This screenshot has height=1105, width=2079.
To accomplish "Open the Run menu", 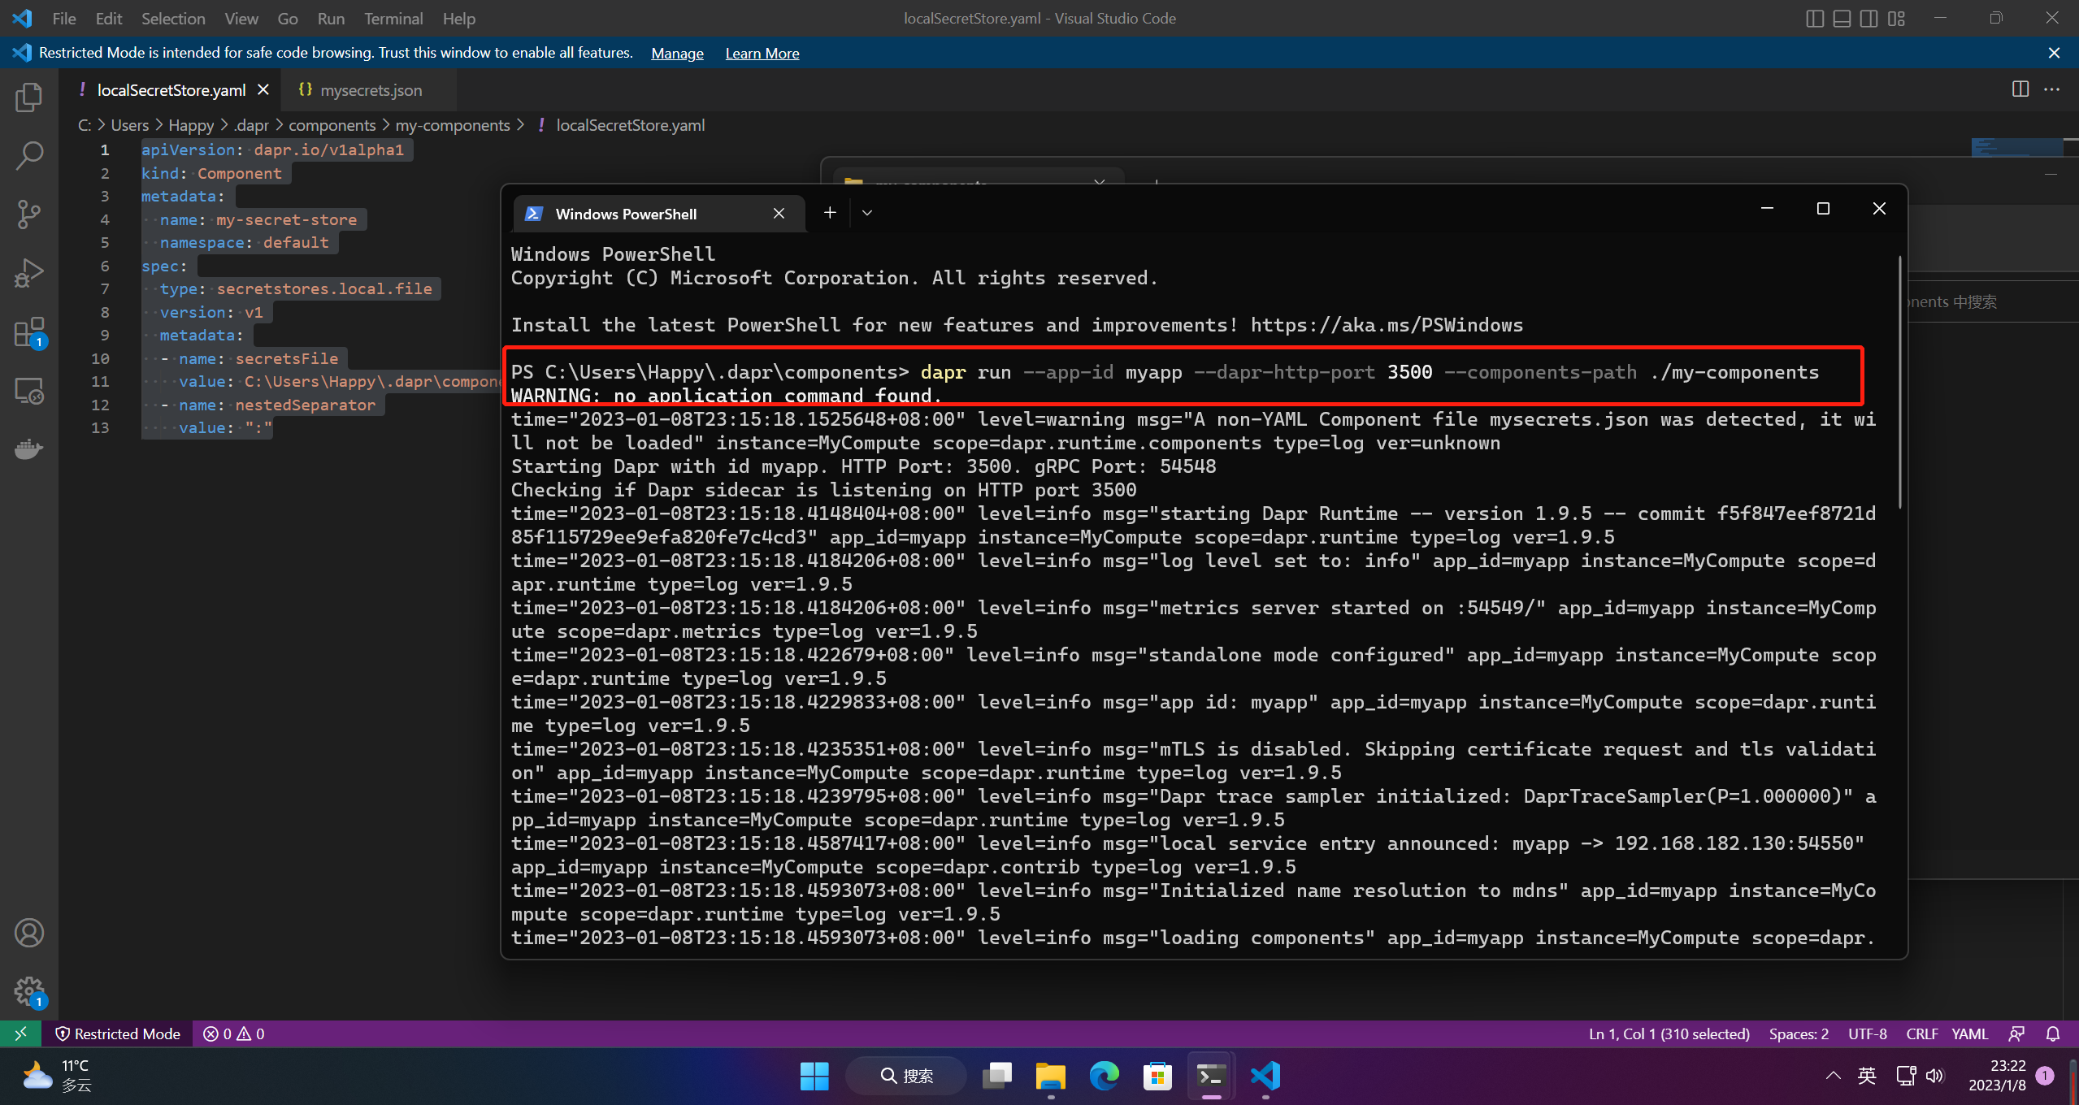I will coord(331,19).
